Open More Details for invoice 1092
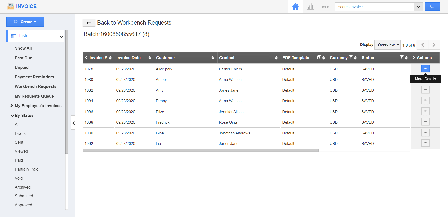The height and width of the screenshot is (217, 448). (x=425, y=143)
